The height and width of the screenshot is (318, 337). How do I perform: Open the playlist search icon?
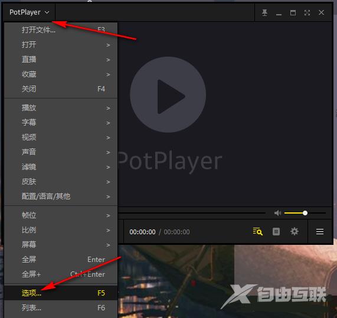coord(257,231)
